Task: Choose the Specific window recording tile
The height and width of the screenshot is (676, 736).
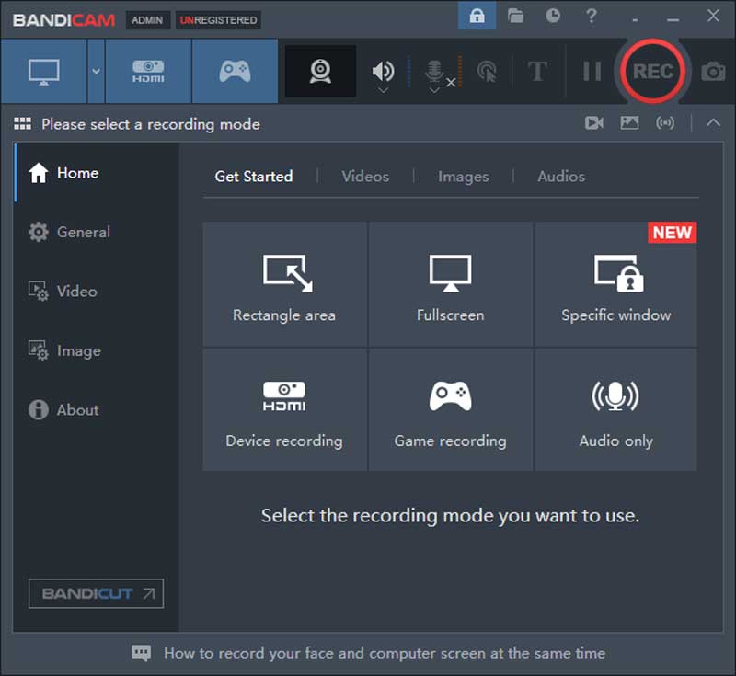Action: tap(615, 284)
